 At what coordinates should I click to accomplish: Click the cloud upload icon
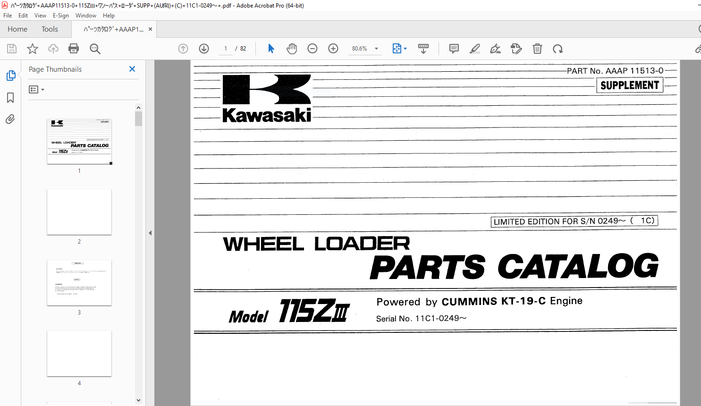[x=53, y=49]
